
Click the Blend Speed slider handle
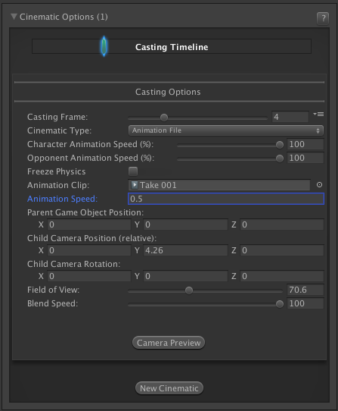coord(280,304)
